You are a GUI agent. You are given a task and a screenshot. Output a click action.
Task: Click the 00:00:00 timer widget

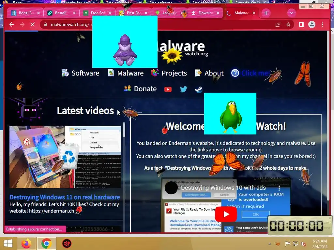click(x=299, y=225)
